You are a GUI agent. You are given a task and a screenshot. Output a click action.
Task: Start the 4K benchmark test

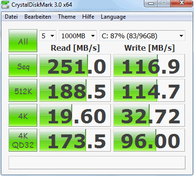pos(23,115)
